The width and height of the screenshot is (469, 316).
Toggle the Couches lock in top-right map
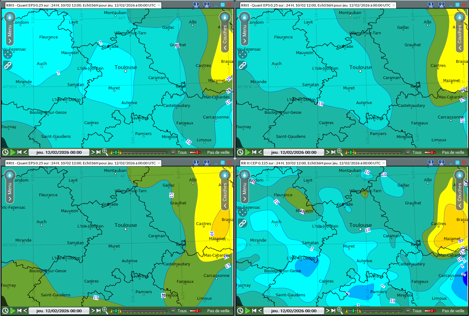tap(459, 17)
